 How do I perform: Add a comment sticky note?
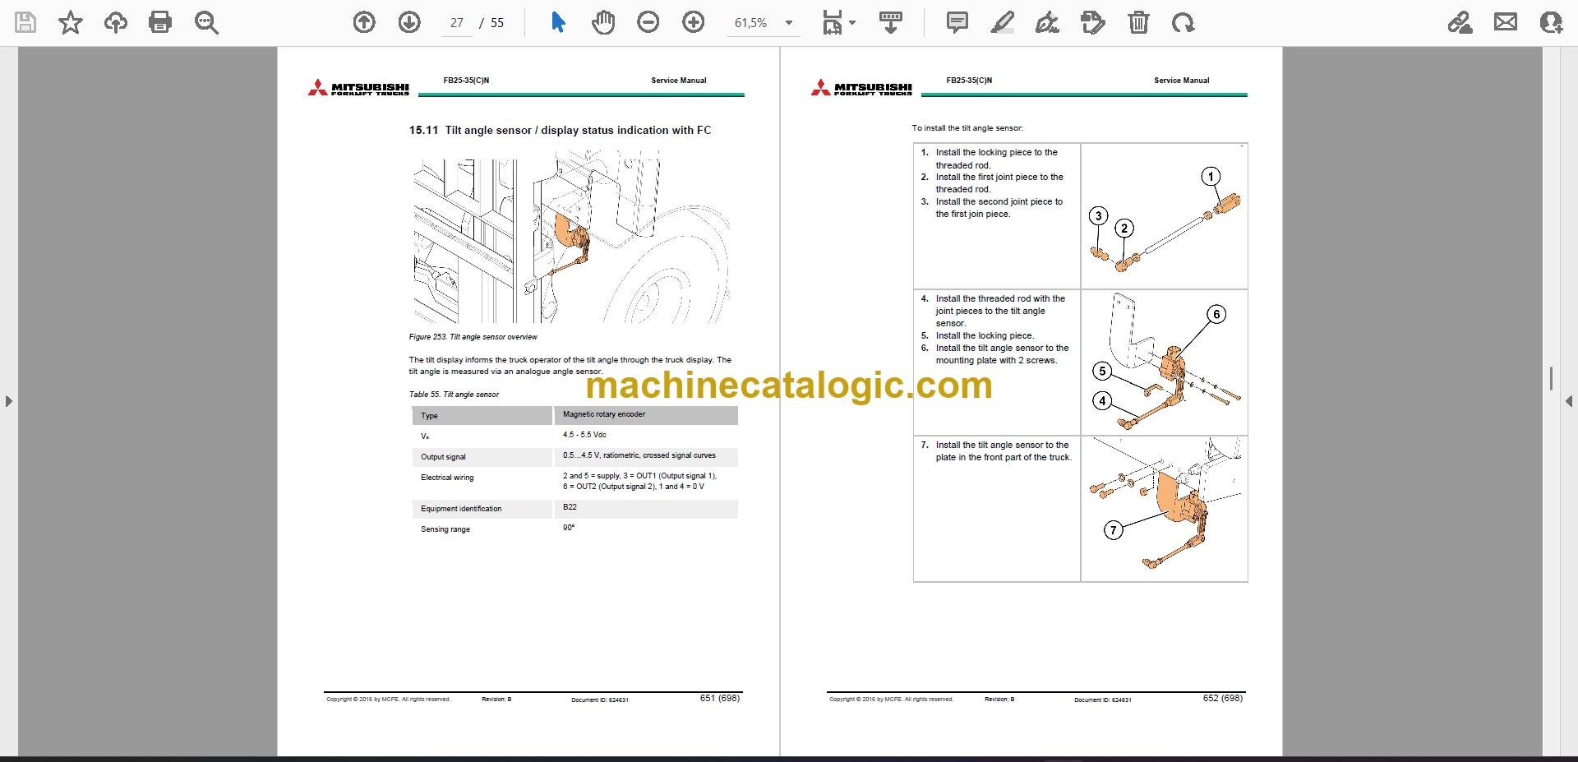coord(957,22)
